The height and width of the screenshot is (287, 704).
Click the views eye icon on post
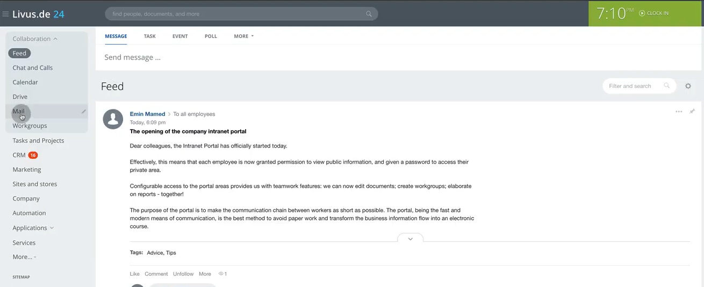coord(221,274)
